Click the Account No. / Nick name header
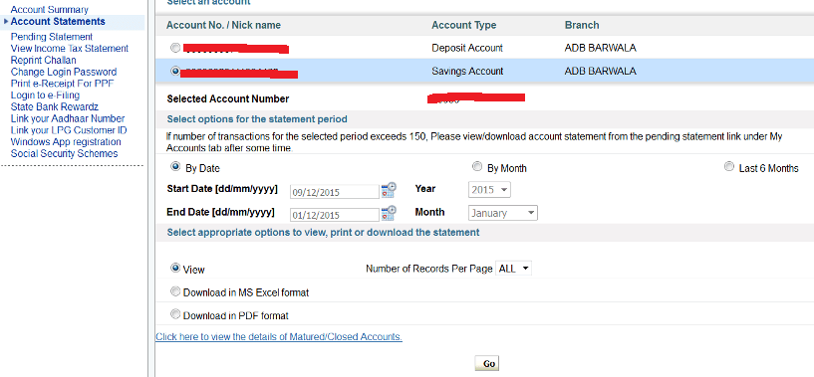 click(223, 25)
